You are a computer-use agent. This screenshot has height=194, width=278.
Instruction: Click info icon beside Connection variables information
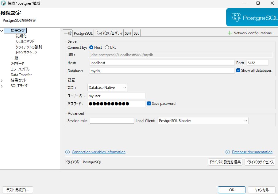68,152
